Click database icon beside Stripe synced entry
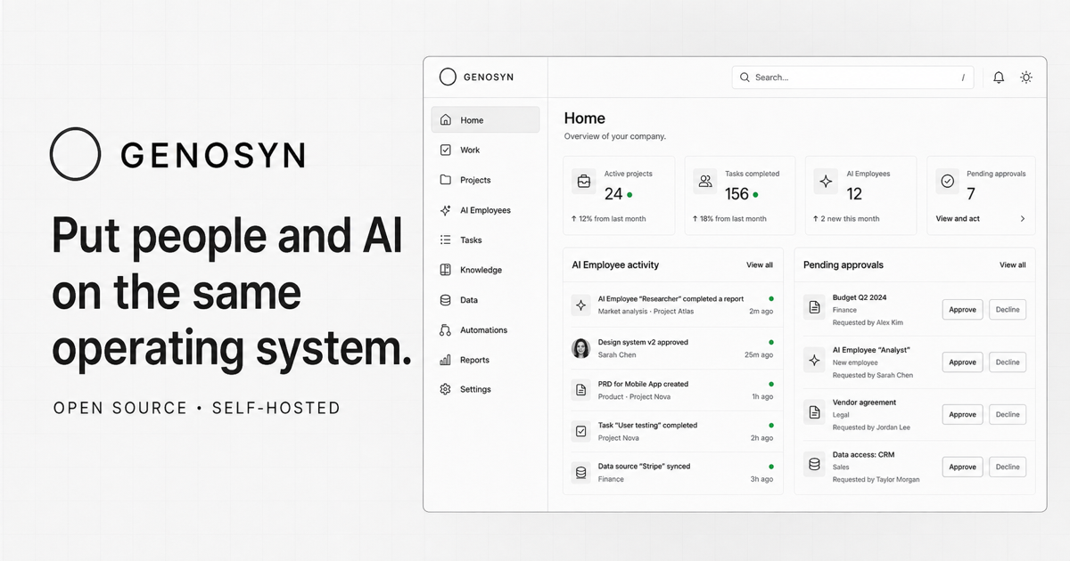This screenshot has width=1070, height=561. [x=581, y=472]
